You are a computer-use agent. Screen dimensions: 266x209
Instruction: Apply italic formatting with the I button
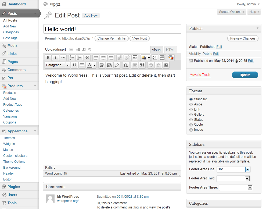[x=55, y=58]
